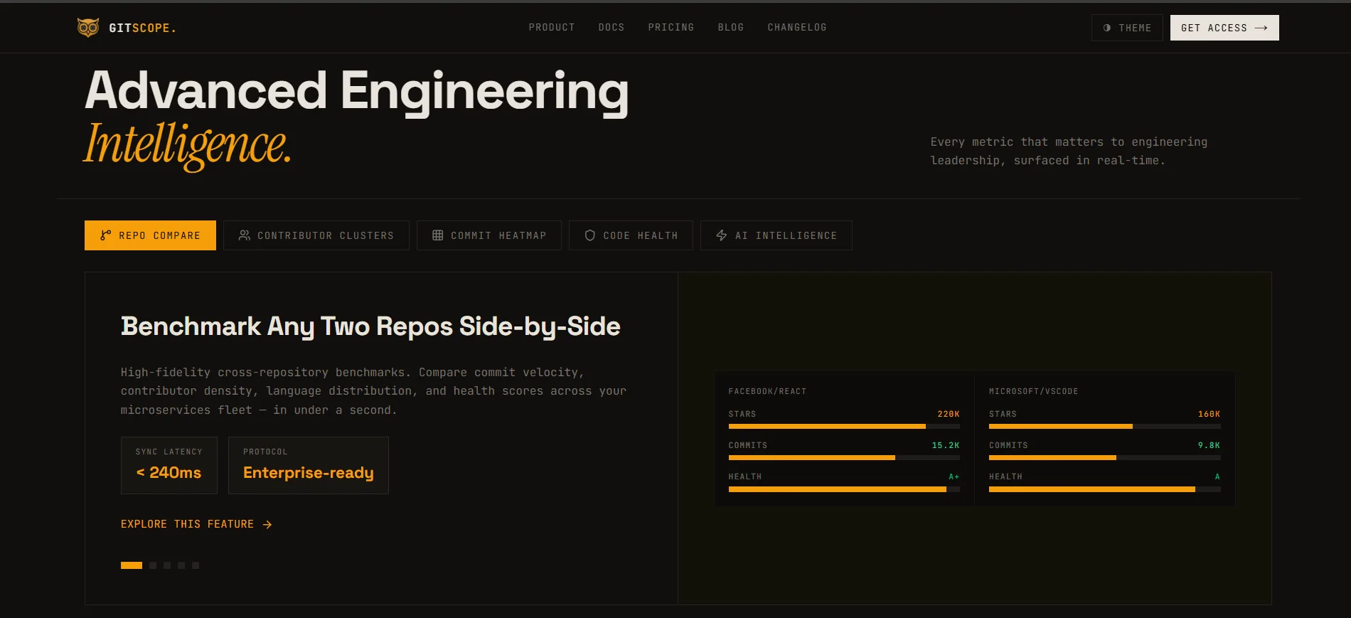Click the shield icon on Code Health
Image resolution: width=1351 pixels, height=618 pixels.
coord(589,235)
